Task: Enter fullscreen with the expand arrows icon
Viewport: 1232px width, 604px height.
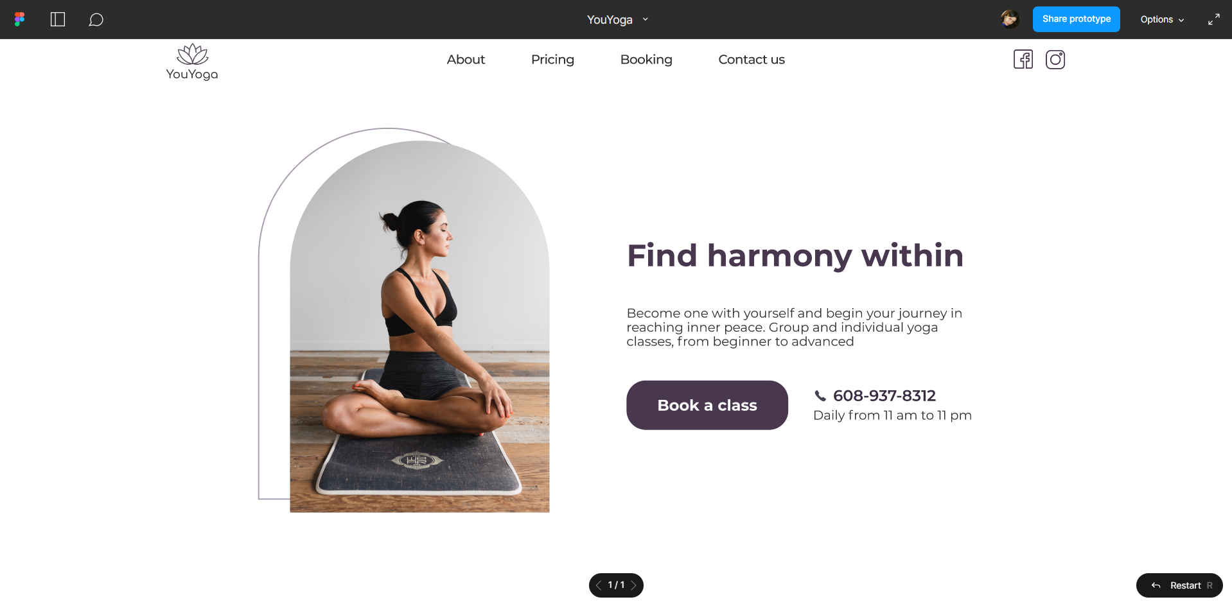Action: [x=1213, y=20]
